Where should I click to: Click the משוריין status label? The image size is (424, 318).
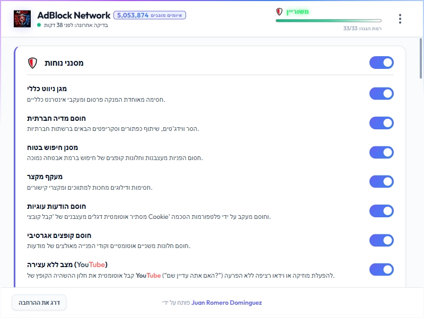click(x=297, y=12)
